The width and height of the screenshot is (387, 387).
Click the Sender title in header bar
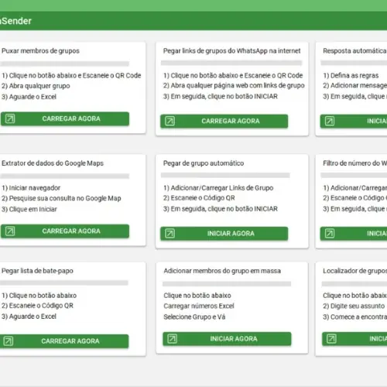click(x=16, y=21)
